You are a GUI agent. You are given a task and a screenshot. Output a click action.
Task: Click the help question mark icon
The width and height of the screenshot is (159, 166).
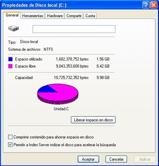pos(146,5)
